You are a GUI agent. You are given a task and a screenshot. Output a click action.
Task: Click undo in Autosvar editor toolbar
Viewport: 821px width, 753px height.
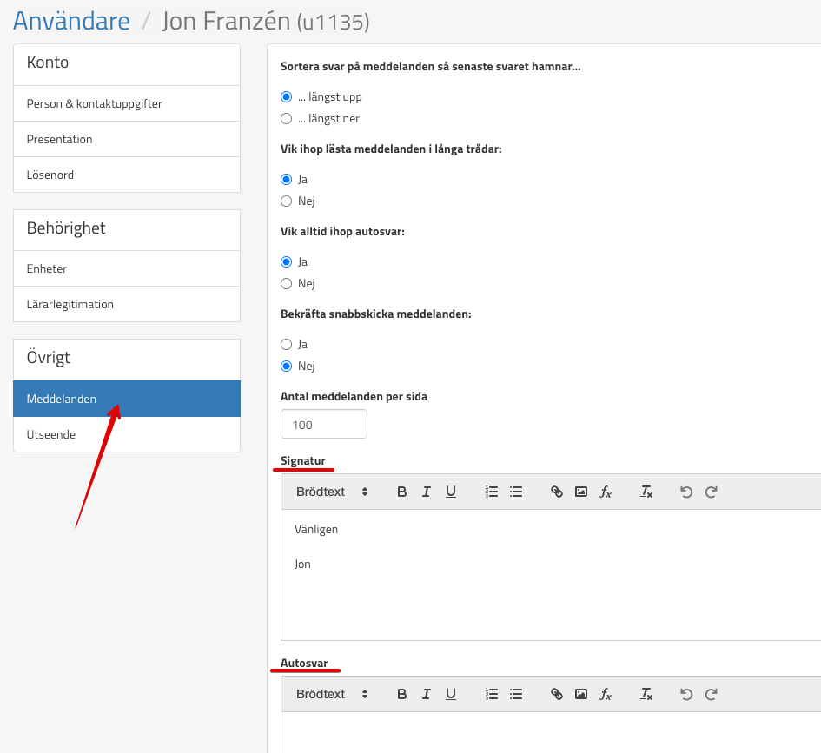(x=686, y=694)
